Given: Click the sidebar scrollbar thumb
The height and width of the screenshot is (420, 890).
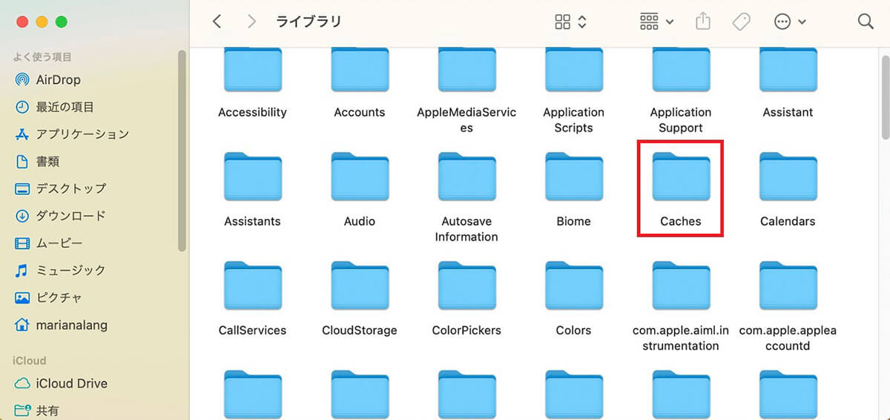Looking at the screenshot, I should coord(182,151).
